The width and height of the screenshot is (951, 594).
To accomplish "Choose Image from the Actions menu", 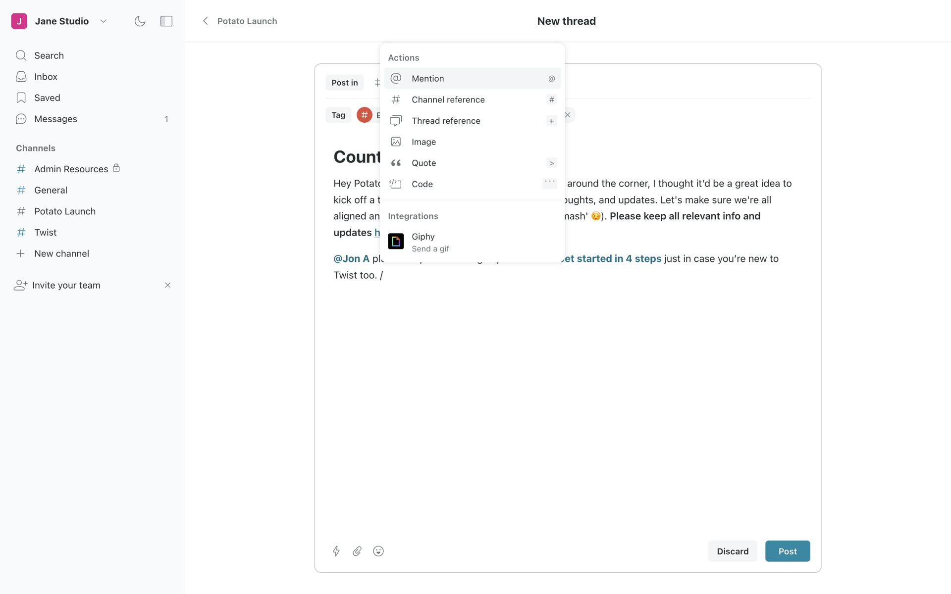I will click(x=473, y=142).
